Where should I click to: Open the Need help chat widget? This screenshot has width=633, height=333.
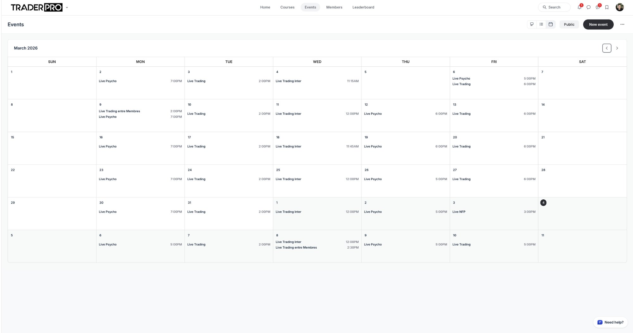[610, 322]
